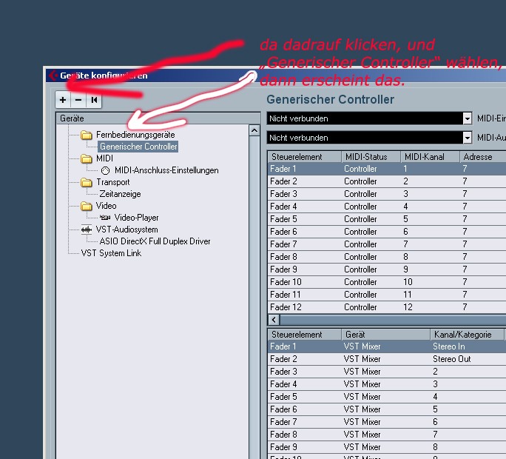Click the Kanal/Kategorie column header

(x=466, y=335)
